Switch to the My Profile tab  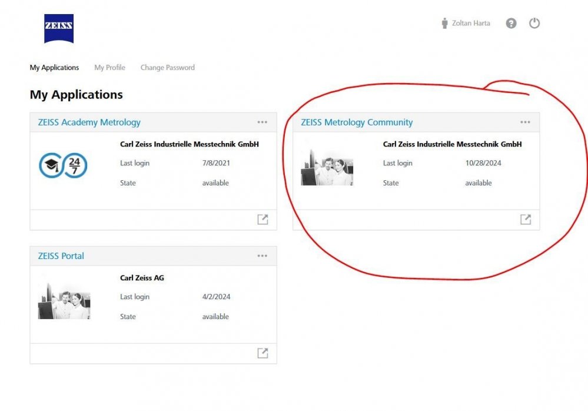[109, 68]
